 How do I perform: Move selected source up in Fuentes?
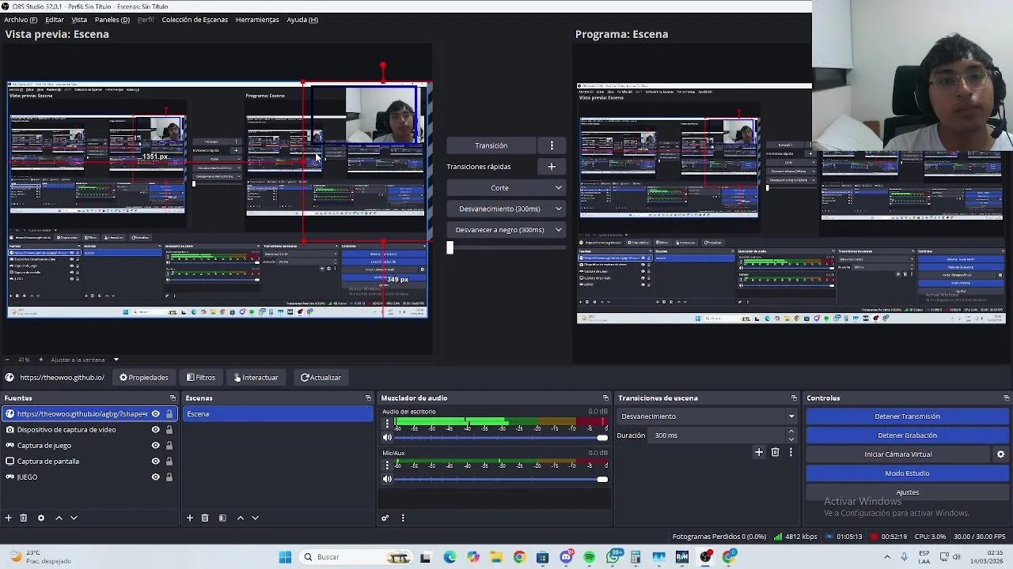point(59,518)
